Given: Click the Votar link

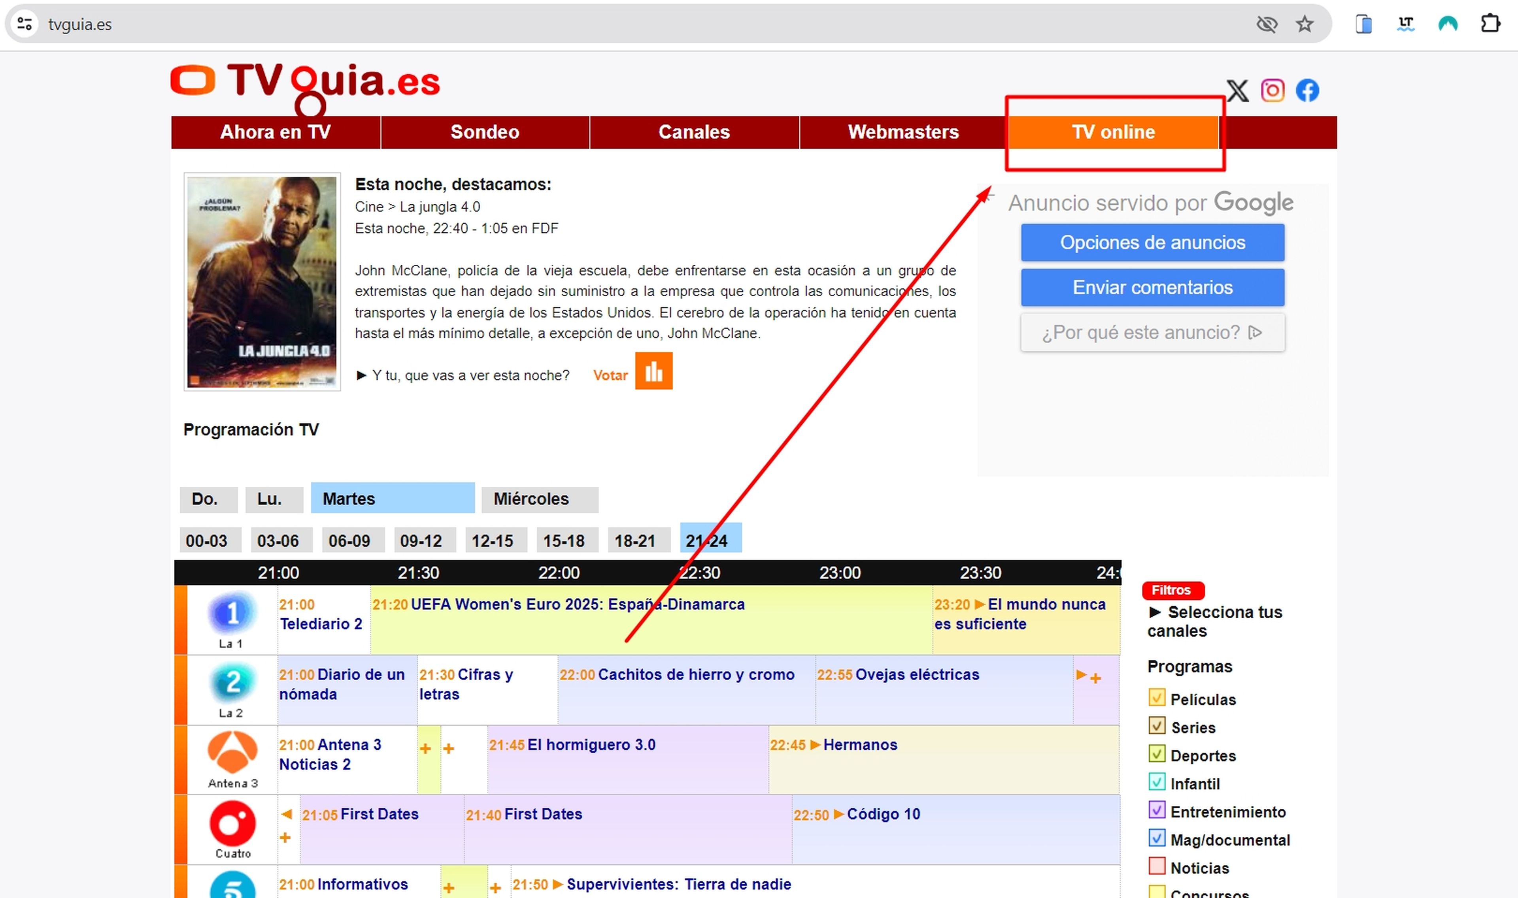Looking at the screenshot, I should [x=610, y=375].
